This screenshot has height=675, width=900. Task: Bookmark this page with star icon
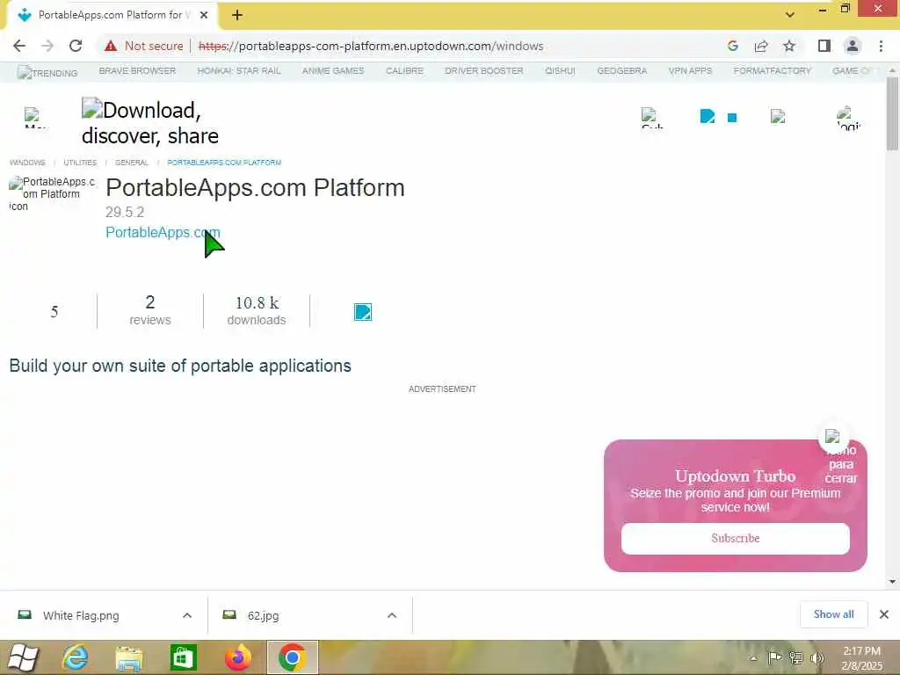(789, 46)
